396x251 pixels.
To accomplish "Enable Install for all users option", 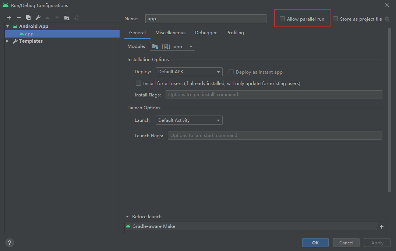I will tap(138, 83).
